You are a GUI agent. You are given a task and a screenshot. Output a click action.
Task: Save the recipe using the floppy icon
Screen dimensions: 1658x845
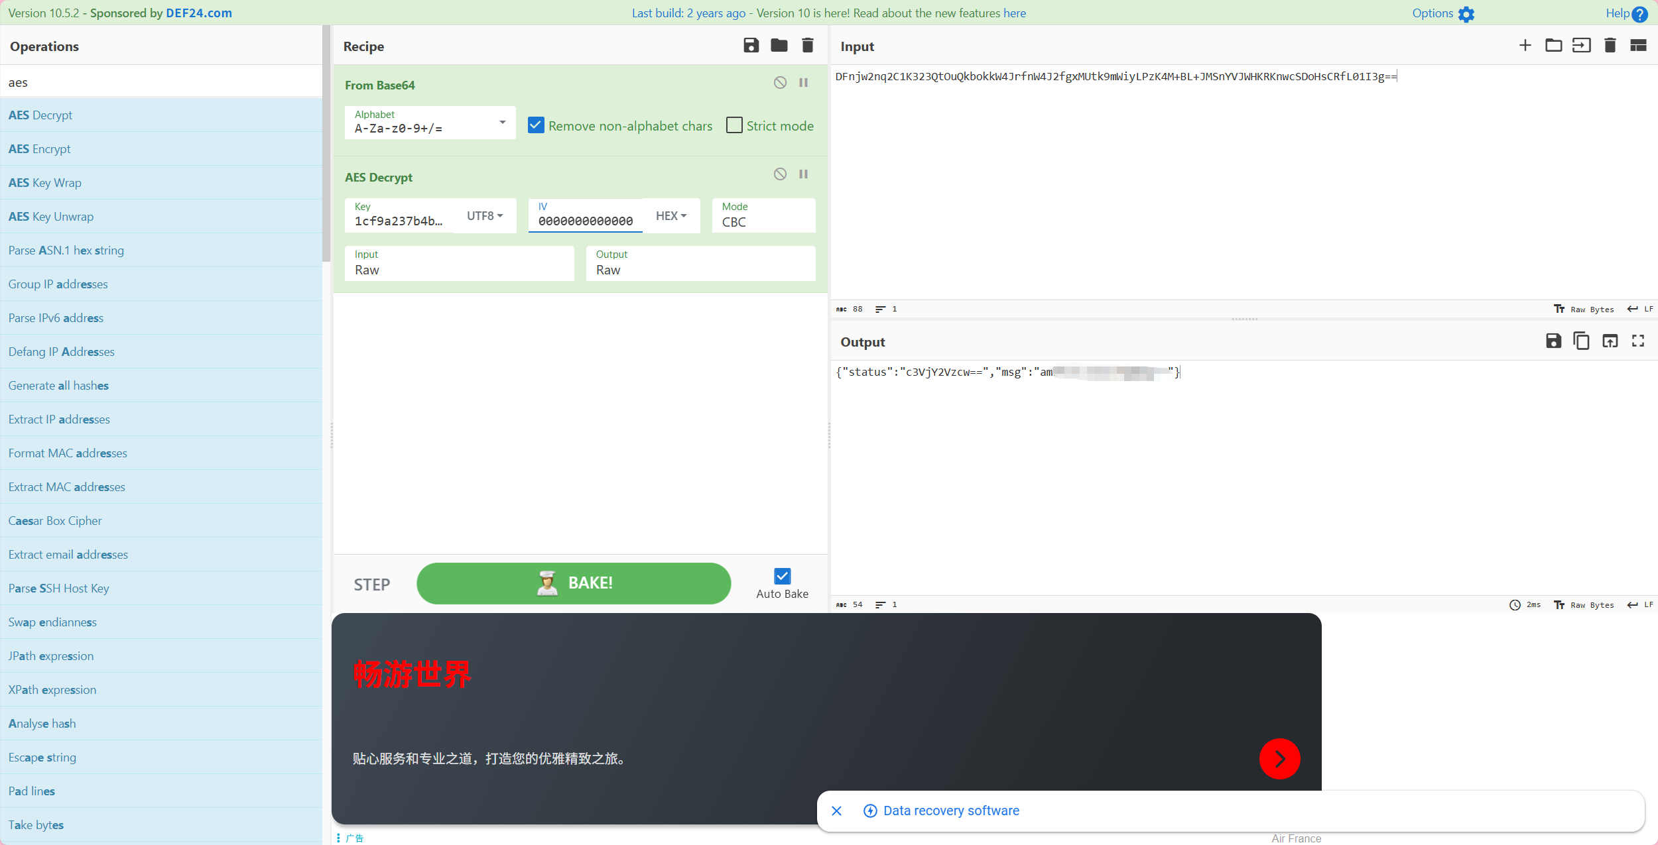click(x=751, y=46)
